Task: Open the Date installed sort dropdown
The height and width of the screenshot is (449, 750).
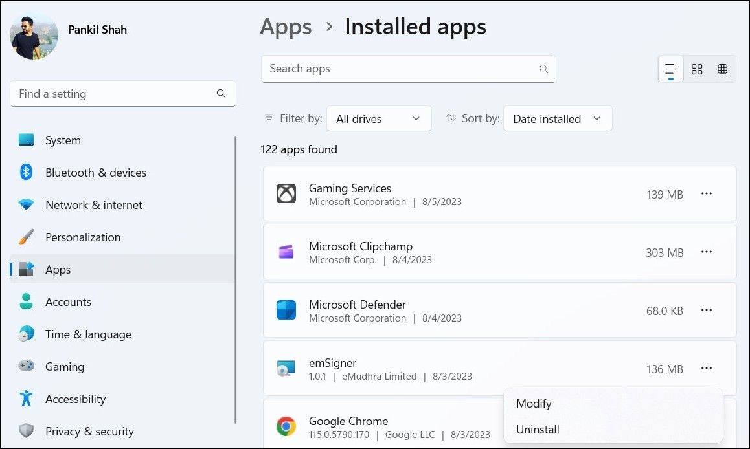Action: point(557,118)
